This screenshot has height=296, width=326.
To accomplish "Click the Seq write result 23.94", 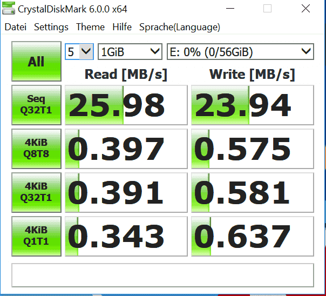I will pos(253,105).
